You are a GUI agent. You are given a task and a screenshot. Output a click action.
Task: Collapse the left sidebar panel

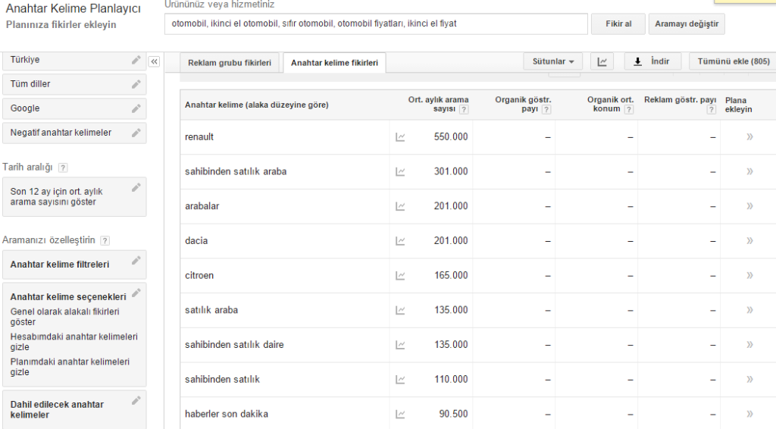click(x=155, y=61)
